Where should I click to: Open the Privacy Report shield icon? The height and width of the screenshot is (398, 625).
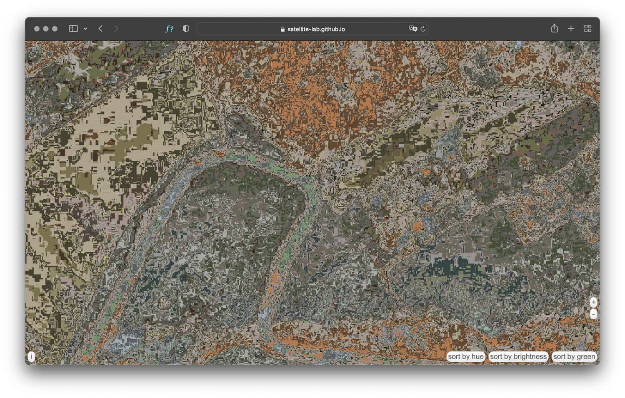click(x=186, y=28)
